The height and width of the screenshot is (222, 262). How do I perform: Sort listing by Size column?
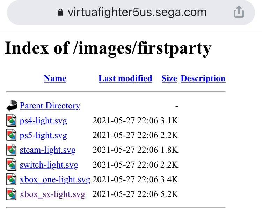[x=169, y=78]
